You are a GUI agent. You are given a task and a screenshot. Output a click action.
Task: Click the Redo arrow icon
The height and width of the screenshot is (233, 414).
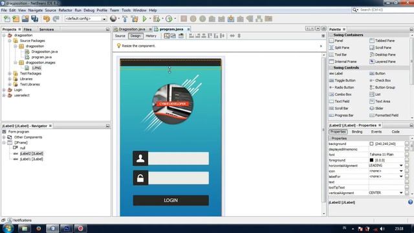click(x=56, y=19)
